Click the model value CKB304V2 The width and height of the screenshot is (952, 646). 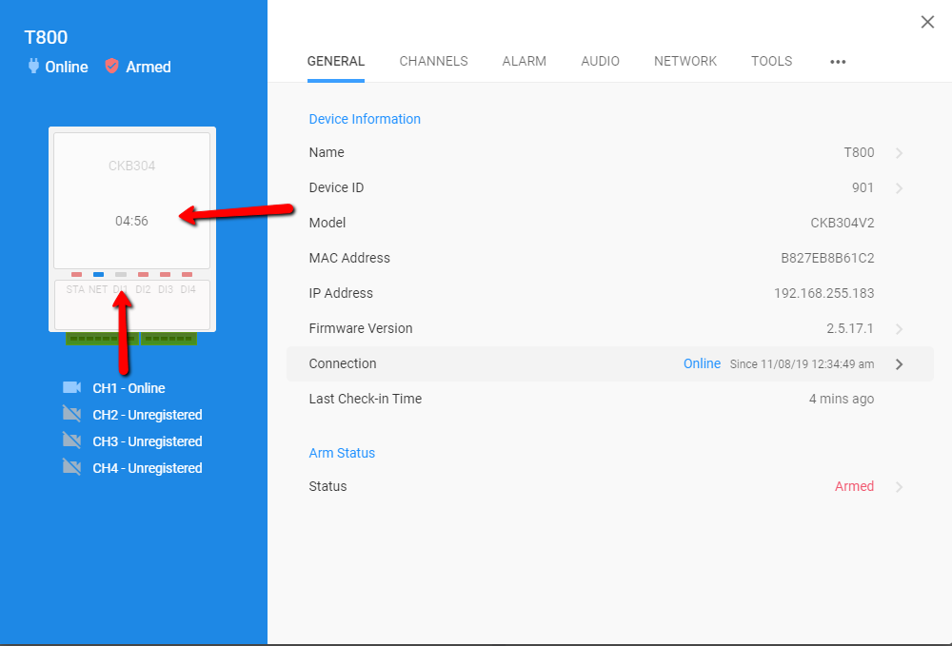[x=843, y=223]
